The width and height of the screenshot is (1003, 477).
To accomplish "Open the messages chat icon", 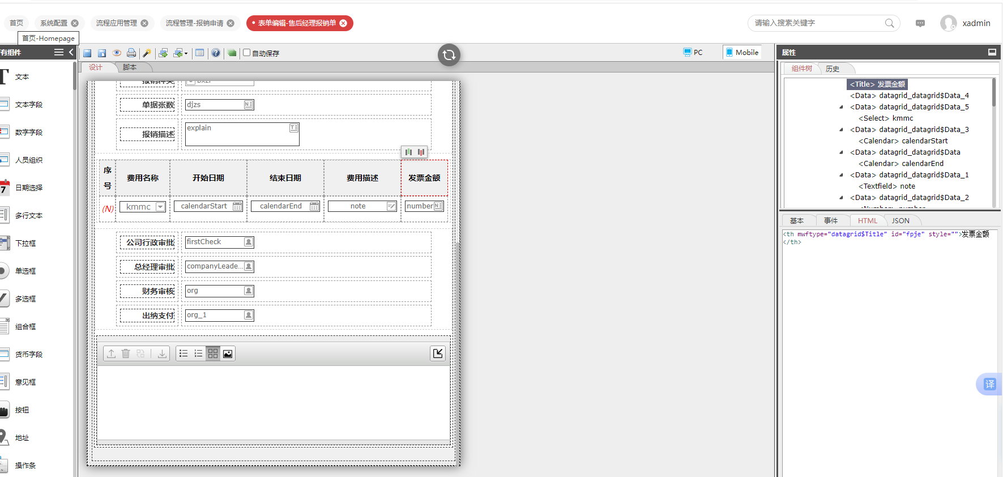I will tap(920, 23).
